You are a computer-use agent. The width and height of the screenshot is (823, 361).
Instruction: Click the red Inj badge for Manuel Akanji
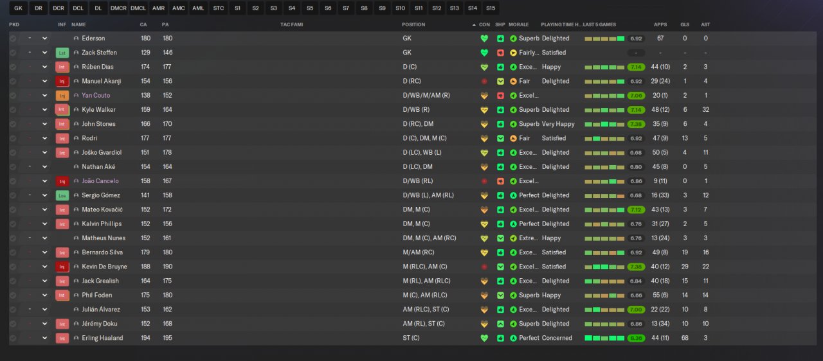[62, 82]
